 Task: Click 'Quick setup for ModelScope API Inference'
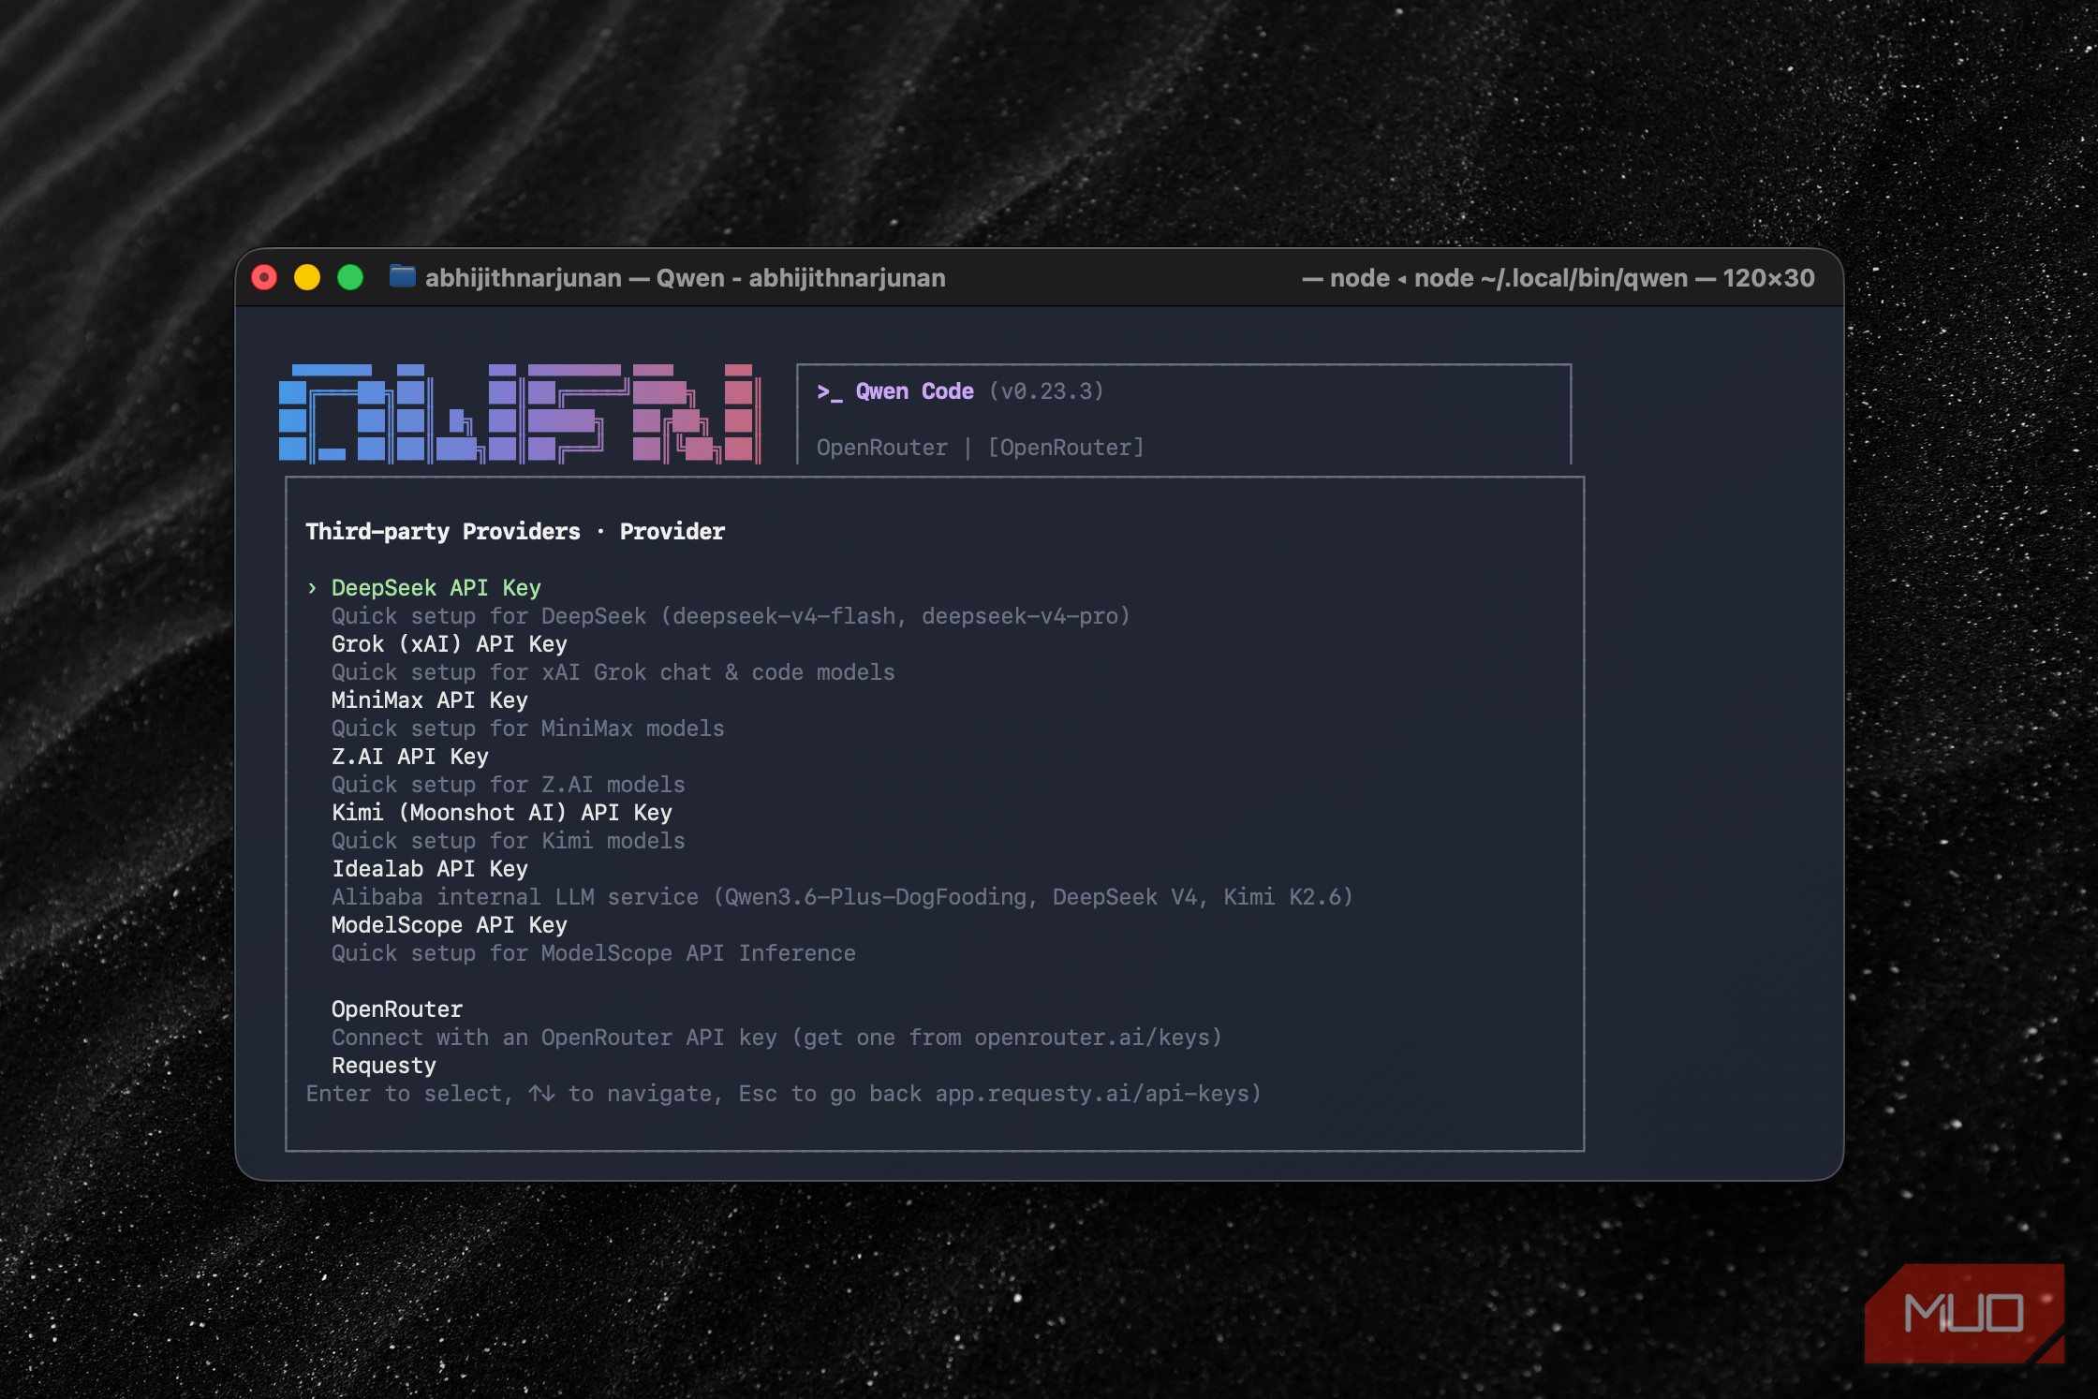[593, 953]
